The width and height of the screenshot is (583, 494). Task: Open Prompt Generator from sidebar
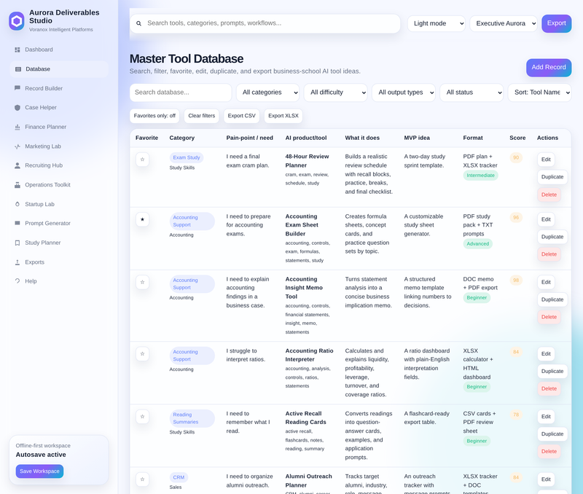point(59,224)
